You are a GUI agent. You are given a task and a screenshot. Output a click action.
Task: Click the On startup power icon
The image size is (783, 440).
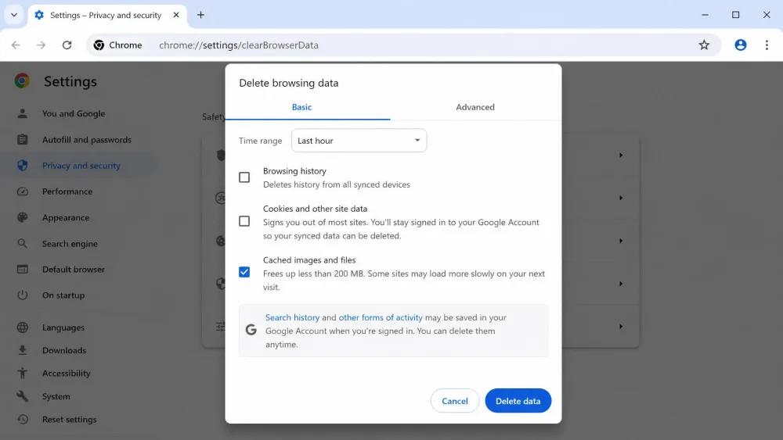click(23, 295)
